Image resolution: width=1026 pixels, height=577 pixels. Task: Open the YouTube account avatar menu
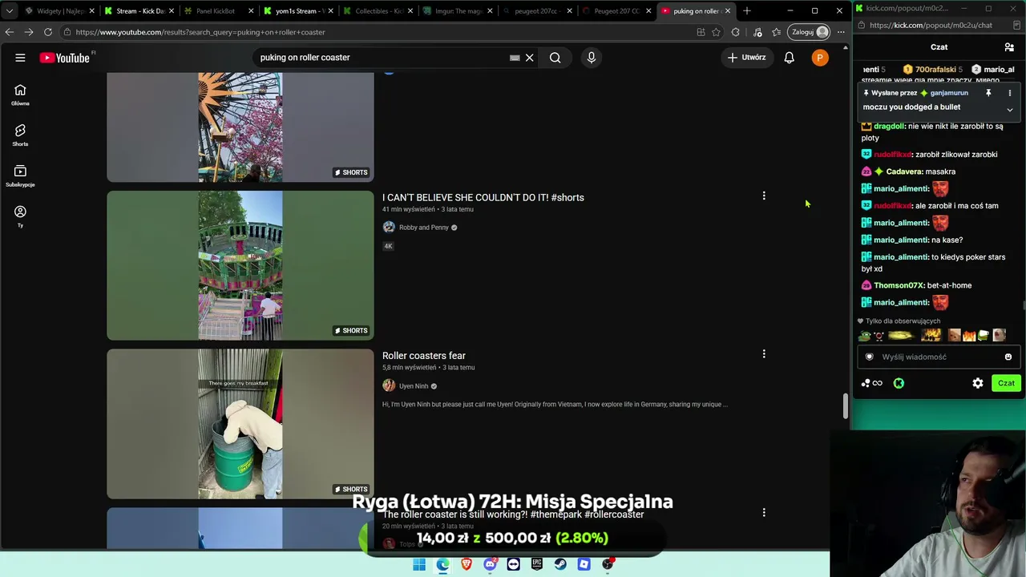[819, 58]
